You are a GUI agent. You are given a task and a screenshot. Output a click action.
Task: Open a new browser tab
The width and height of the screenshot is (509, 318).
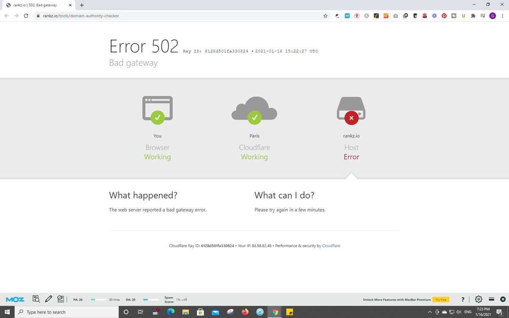click(81, 5)
